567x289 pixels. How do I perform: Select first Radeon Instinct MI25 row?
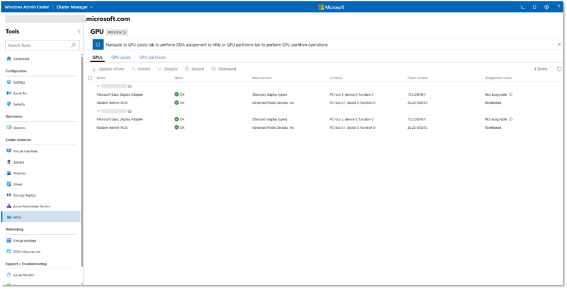coord(325,103)
